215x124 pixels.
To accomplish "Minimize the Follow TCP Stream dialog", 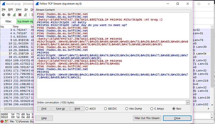I will (x=168, y=4).
